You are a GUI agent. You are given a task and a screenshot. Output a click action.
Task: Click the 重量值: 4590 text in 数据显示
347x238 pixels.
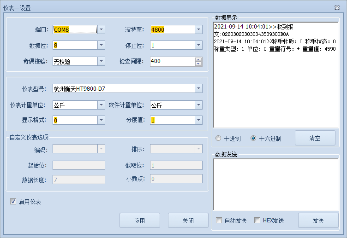coord(319,49)
